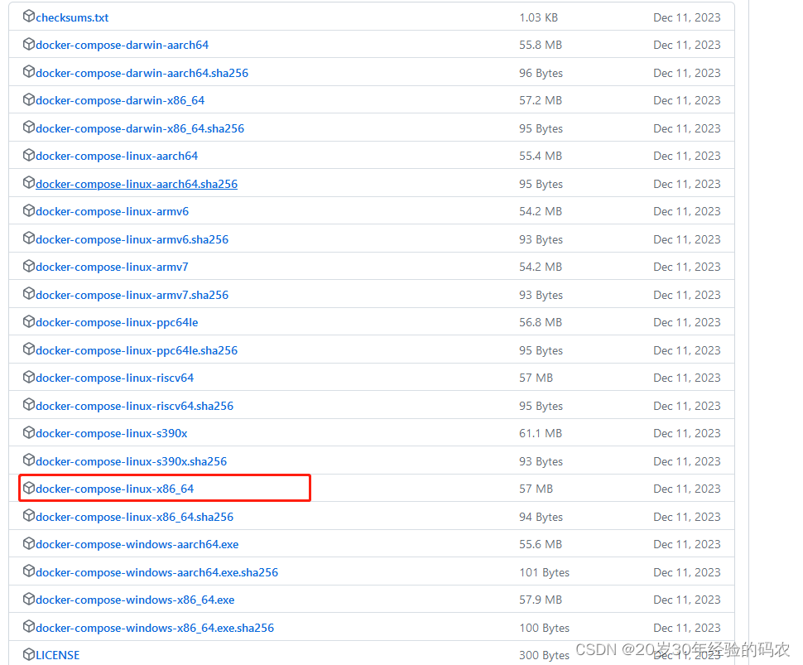Click the 55.4 MB size value
The height and width of the screenshot is (665, 803).
pyautogui.click(x=541, y=157)
